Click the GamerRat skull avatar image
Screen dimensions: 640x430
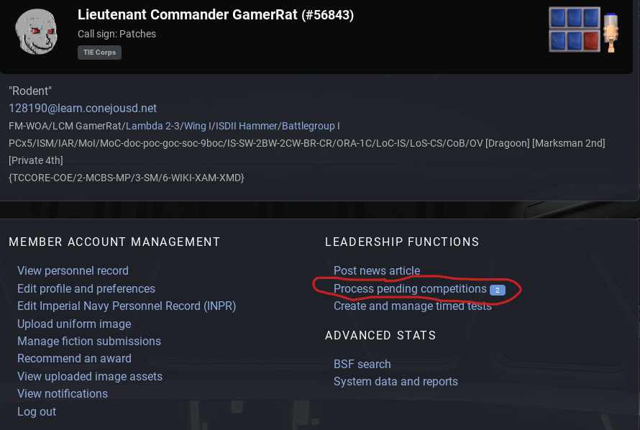coord(35,32)
